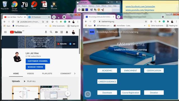
Task: Click the YouTube page vertical scrollbar
Action: point(79,42)
